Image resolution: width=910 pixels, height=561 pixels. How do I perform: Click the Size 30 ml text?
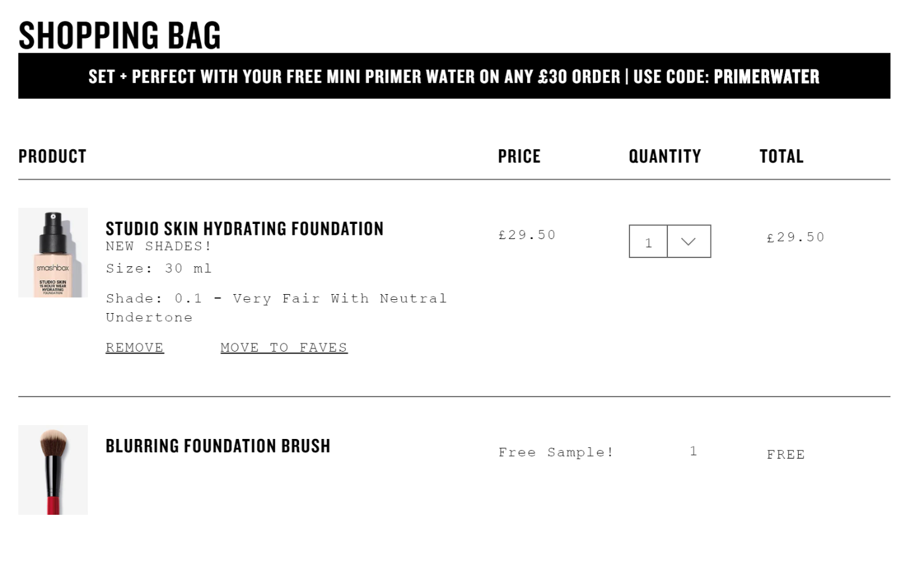pos(159,268)
